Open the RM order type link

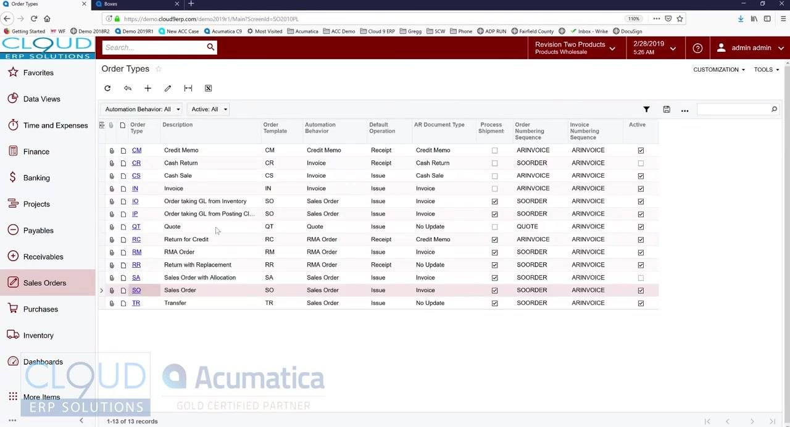pos(136,252)
